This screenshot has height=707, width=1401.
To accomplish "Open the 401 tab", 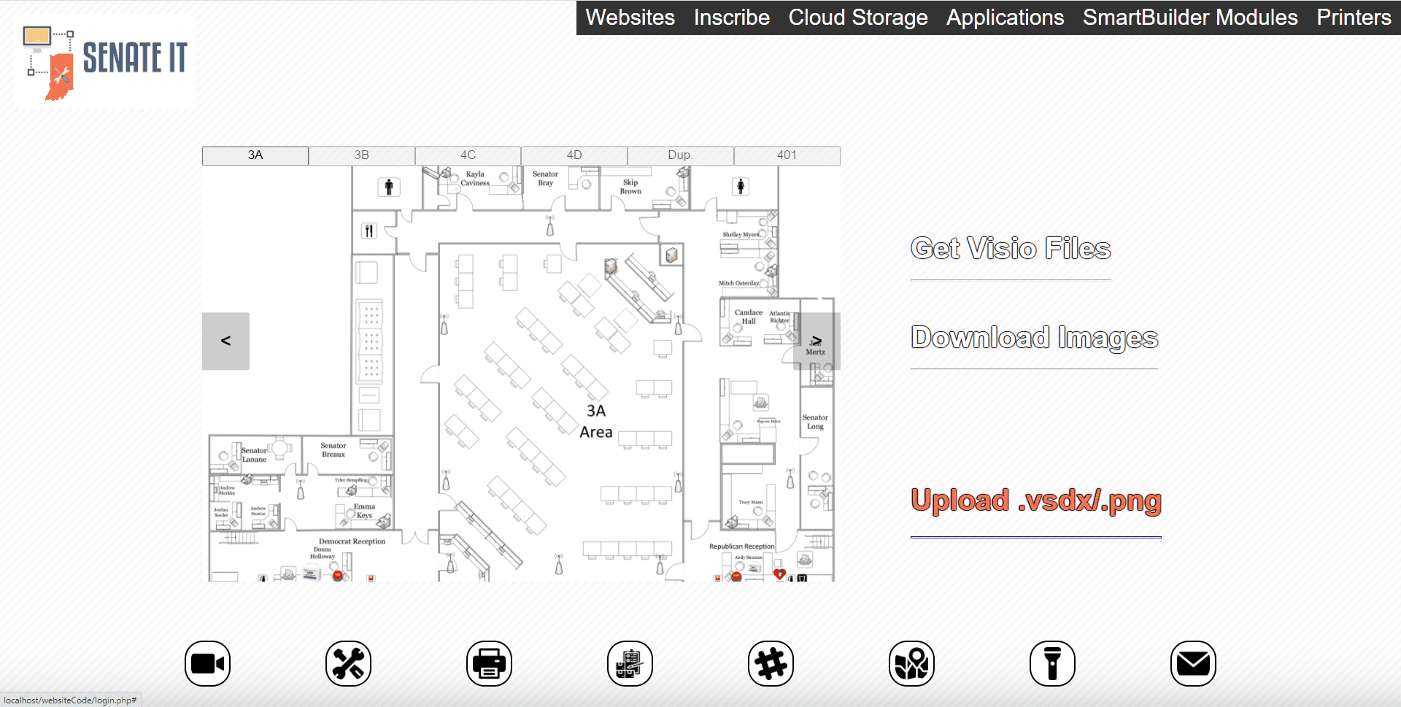I will [787, 155].
